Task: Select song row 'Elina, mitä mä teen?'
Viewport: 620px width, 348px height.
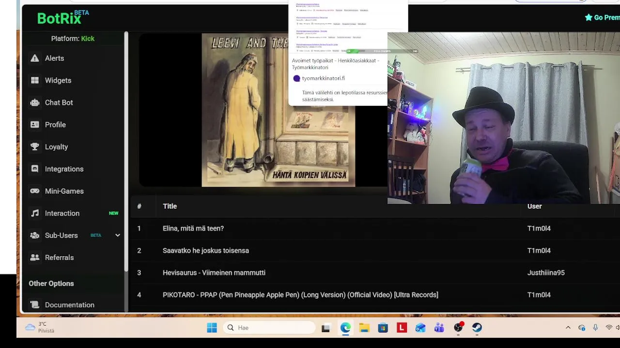Action: click(x=193, y=228)
